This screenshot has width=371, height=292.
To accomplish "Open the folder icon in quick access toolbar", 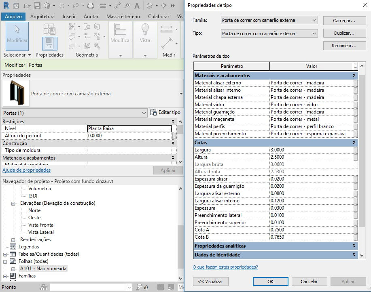I will pos(28,6).
